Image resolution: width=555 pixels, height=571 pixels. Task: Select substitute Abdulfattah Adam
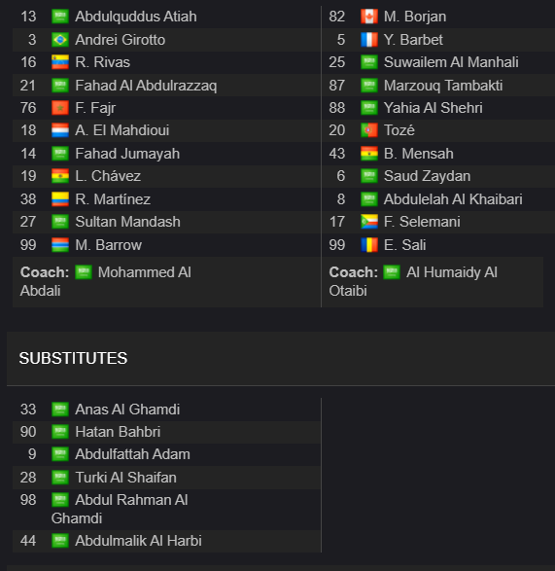132,454
